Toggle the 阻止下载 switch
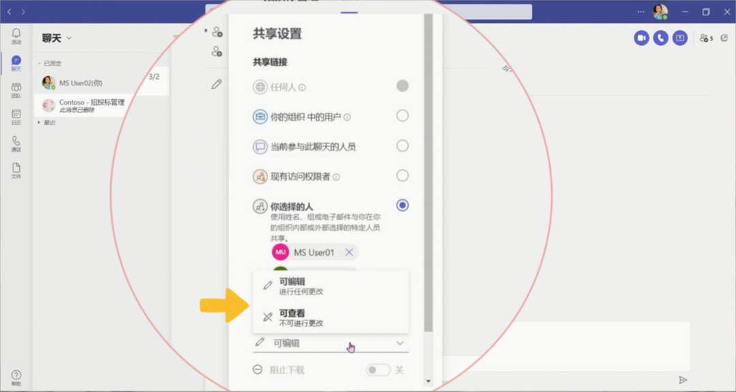 point(378,370)
